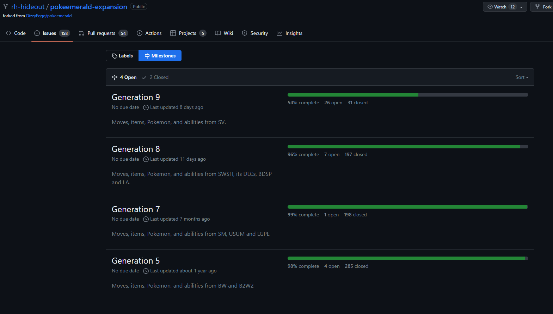Screen dimensions: 553x314
Task: Click the Insights graph icon
Action: pyautogui.click(x=279, y=33)
